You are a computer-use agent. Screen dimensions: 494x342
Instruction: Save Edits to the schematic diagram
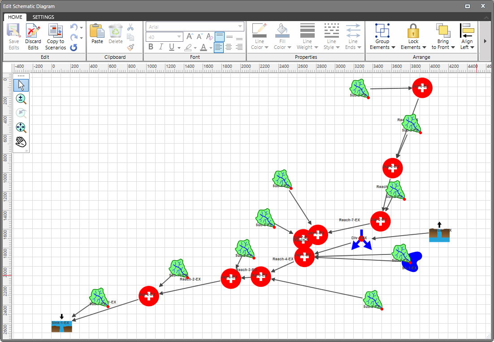pyautogui.click(x=13, y=36)
